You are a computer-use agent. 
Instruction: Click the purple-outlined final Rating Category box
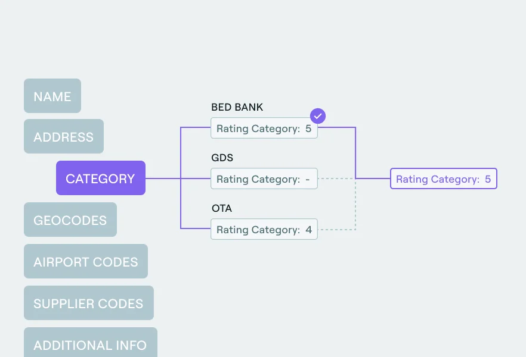pyautogui.click(x=444, y=179)
